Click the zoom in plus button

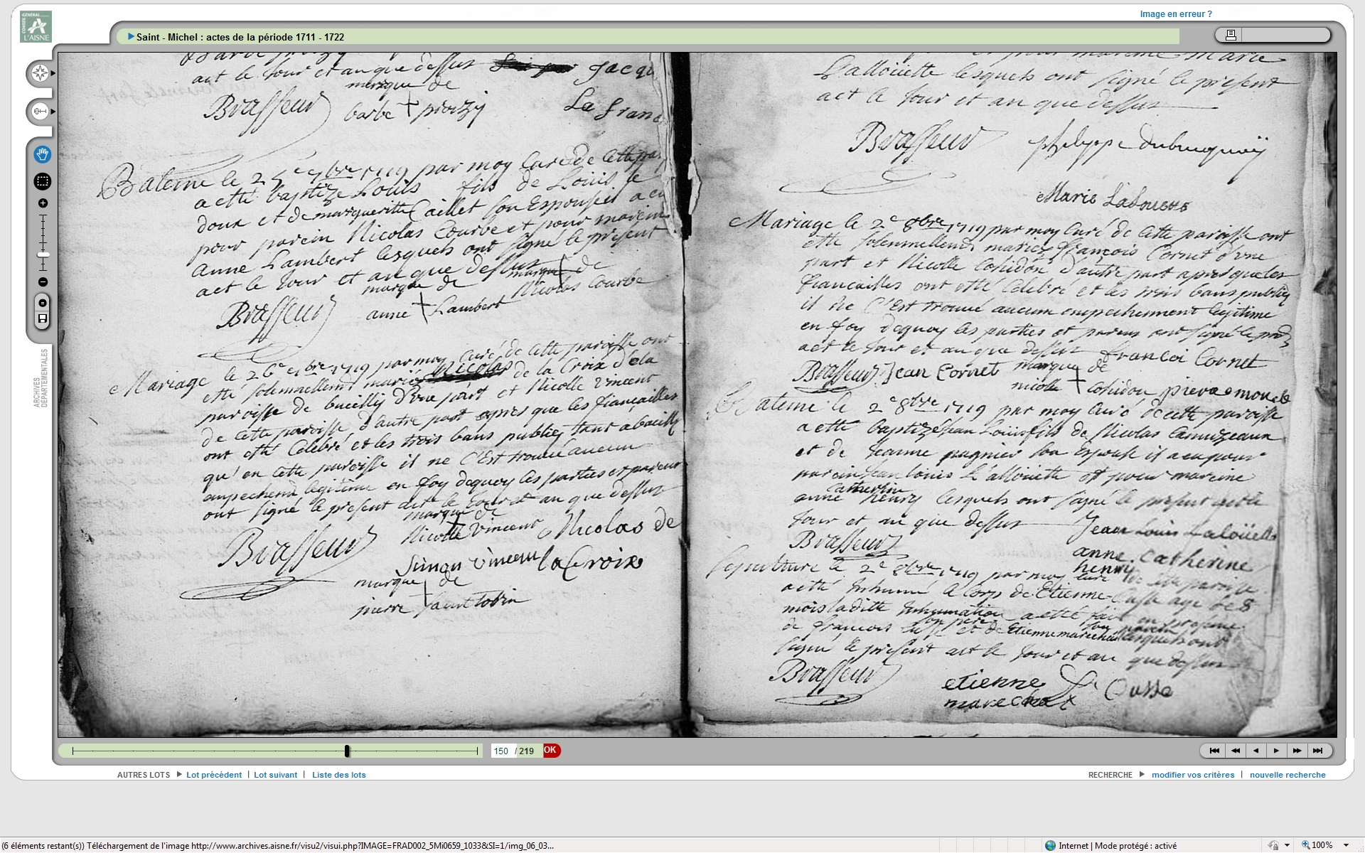point(43,203)
